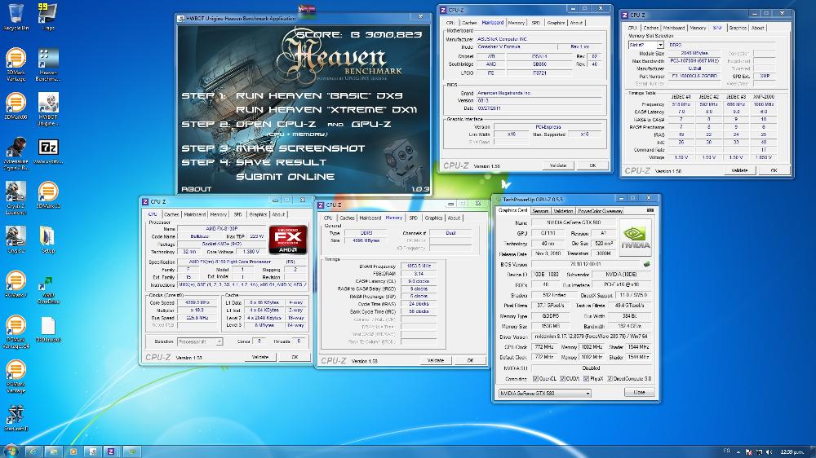Open the Recycle Bin desktop icon
Screen dimensions: 816x458
tap(16, 16)
